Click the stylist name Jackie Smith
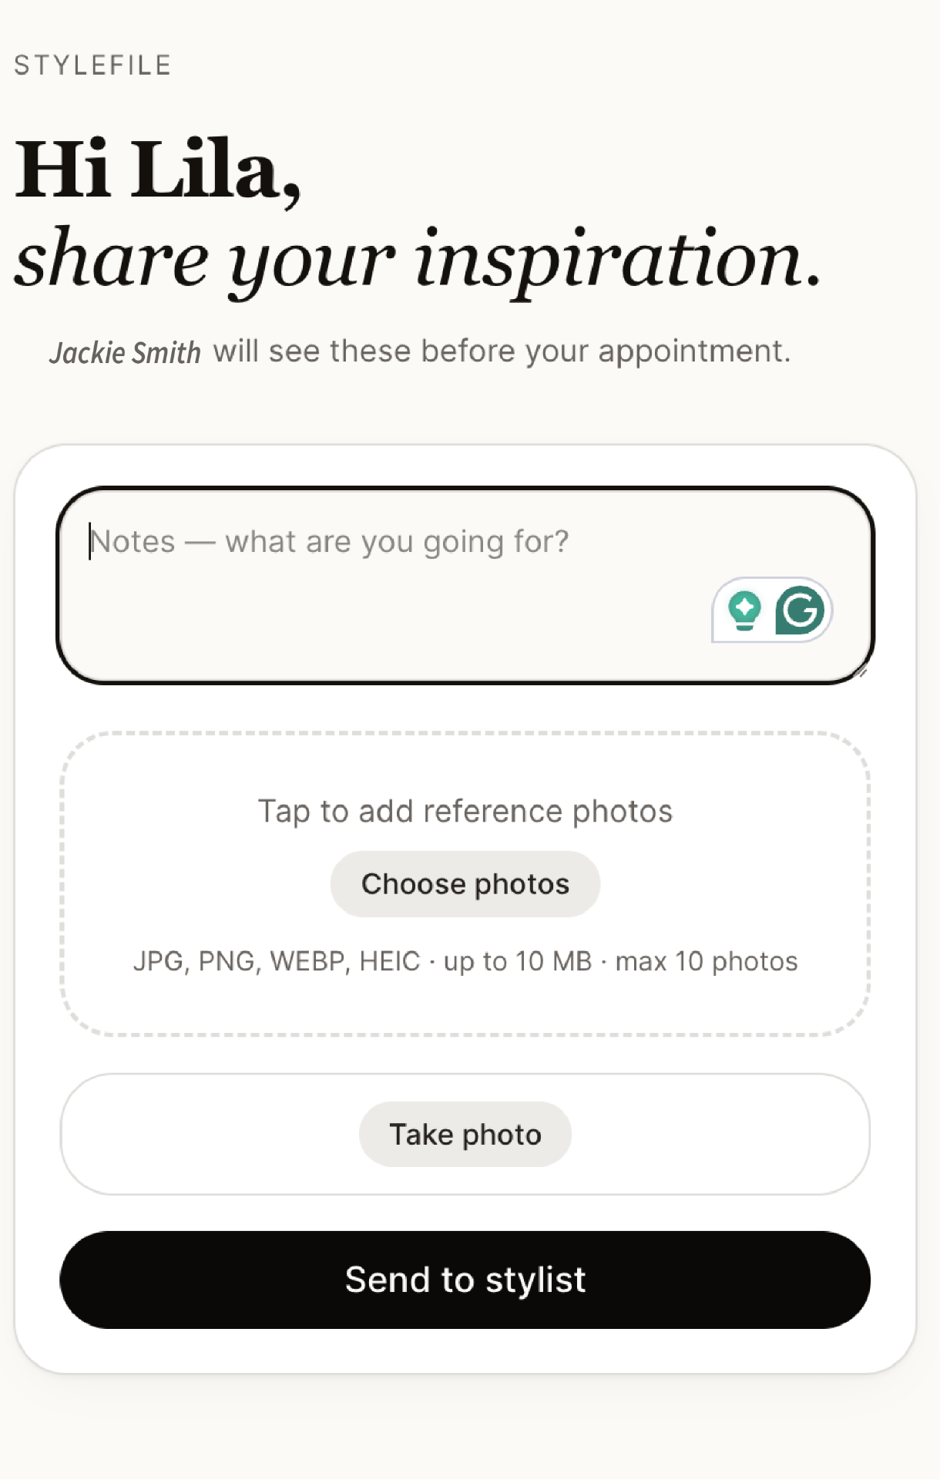This screenshot has width=940, height=1480. pyautogui.click(x=125, y=352)
